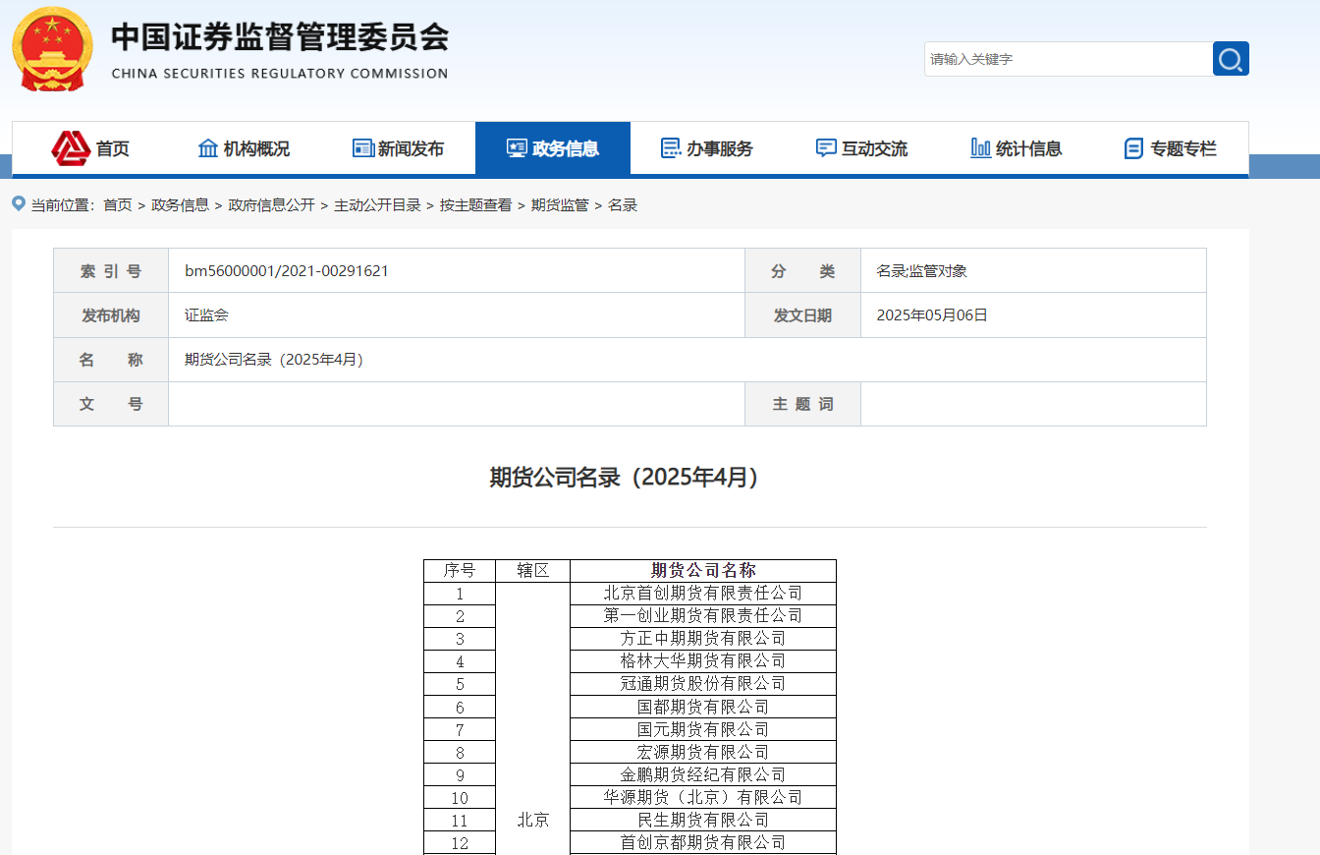Click the national emblem logo
The width and height of the screenshot is (1320, 855).
(x=52, y=48)
